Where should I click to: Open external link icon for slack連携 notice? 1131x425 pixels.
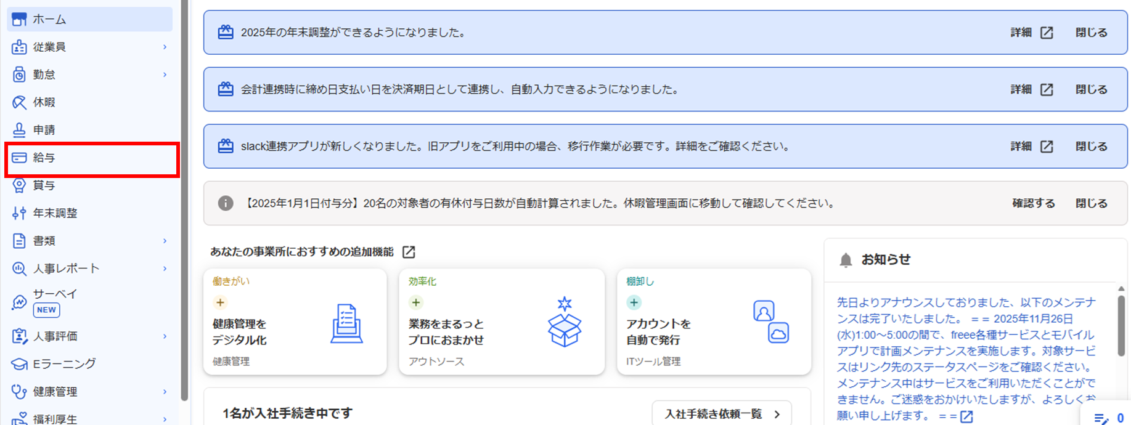pos(1047,147)
